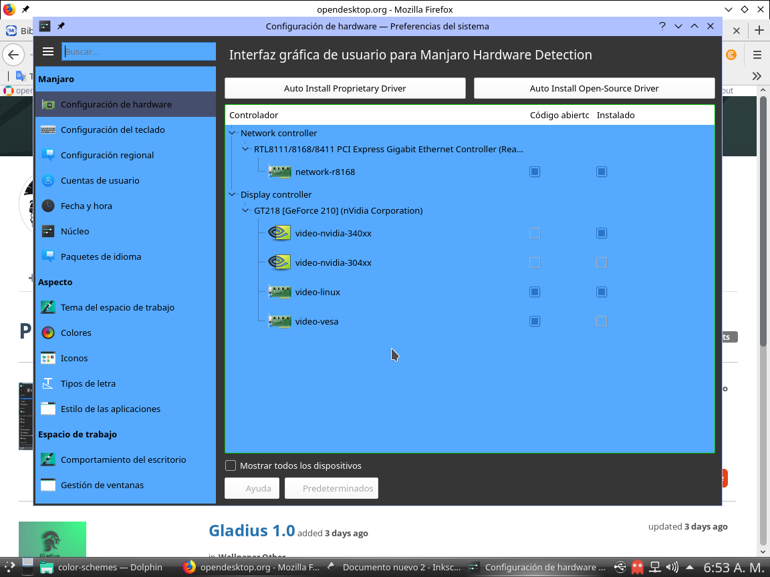Viewport: 770px width, 577px height.
Task: Collapse the Display controller tree node
Action: (233, 194)
